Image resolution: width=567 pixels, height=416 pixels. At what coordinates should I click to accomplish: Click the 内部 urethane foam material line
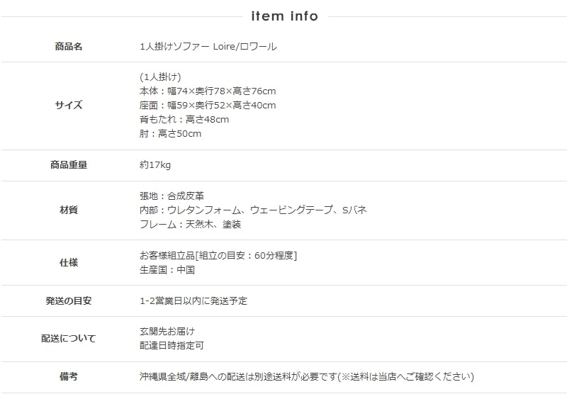(x=253, y=210)
